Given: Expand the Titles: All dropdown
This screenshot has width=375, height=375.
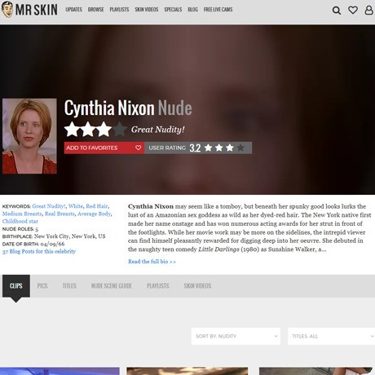Looking at the screenshot, I should pyautogui.click(x=331, y=336).
